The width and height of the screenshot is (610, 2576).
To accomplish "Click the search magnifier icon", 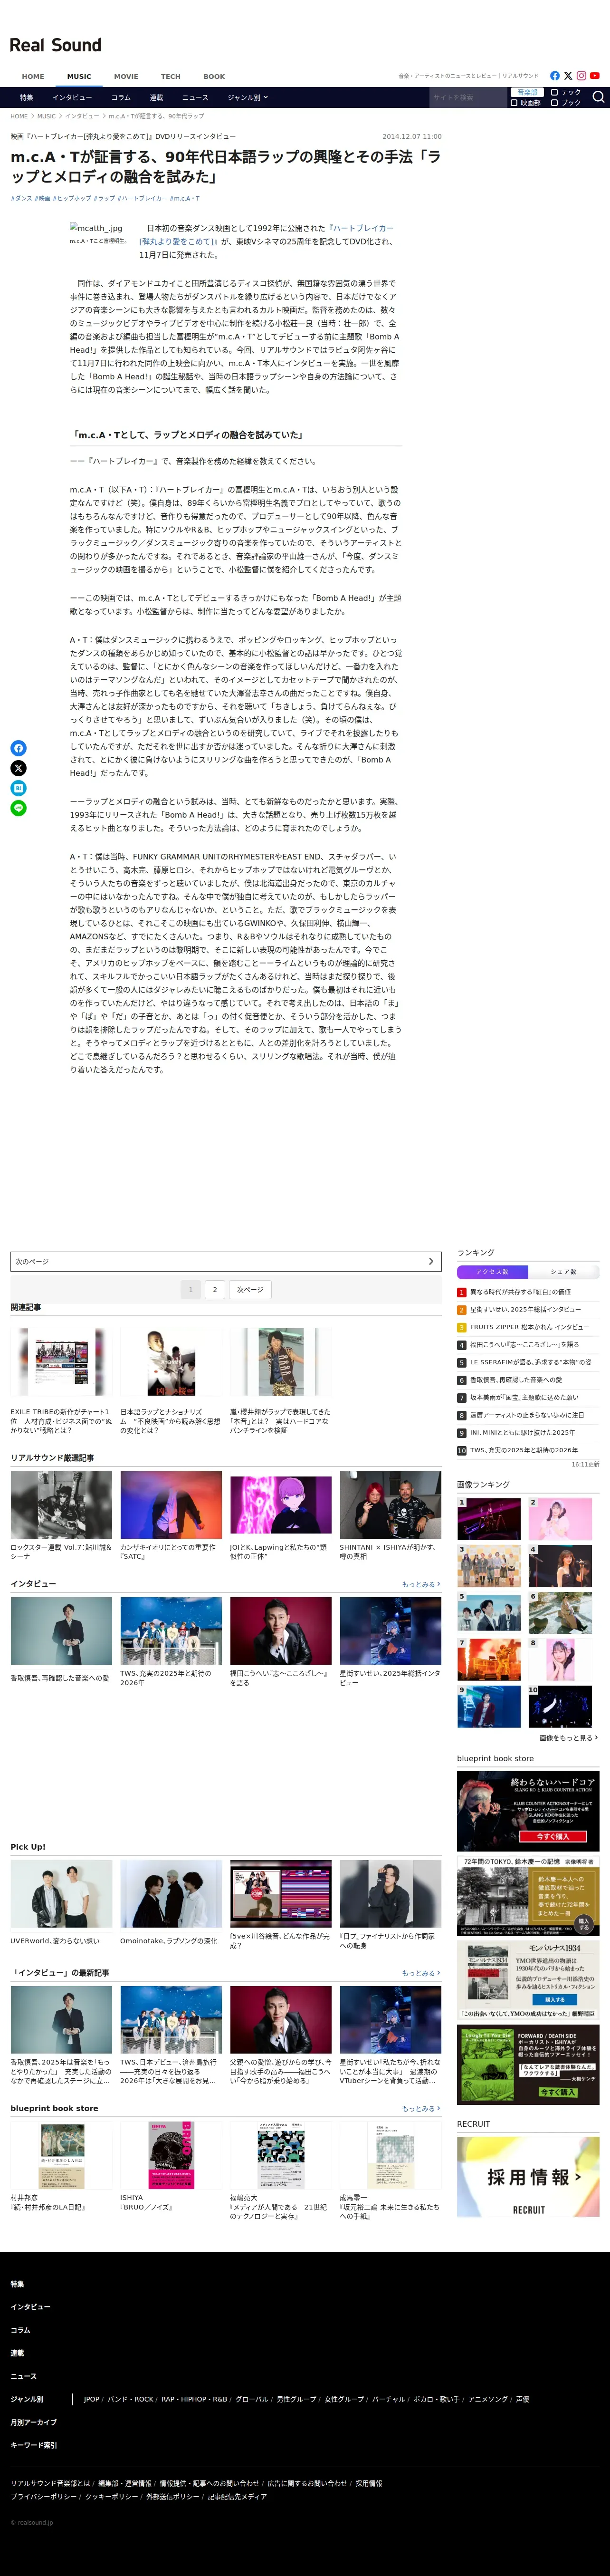I will [598, 97].
